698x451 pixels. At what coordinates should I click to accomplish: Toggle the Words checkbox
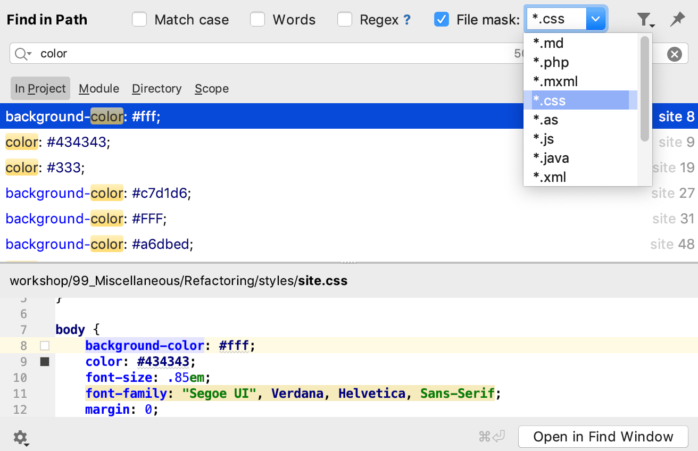tap(257, 20)
